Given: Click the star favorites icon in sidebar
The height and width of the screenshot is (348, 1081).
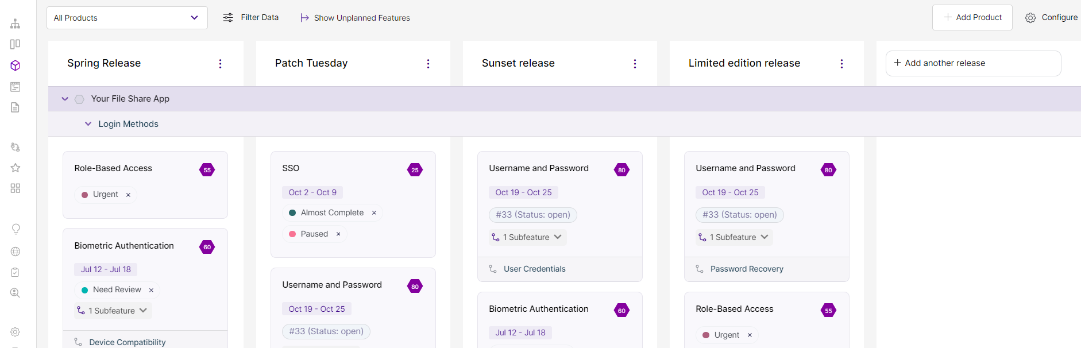Looking at the screenshot, I should pyautogui.click(x=16, y=168).
